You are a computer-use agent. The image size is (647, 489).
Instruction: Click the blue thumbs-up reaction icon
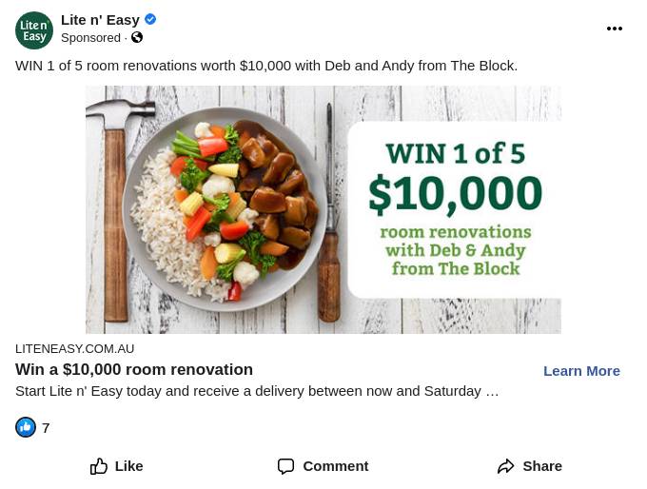pos(26,427)
